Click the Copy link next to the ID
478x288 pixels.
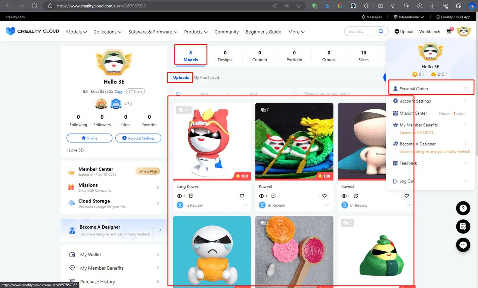[119, 91]
